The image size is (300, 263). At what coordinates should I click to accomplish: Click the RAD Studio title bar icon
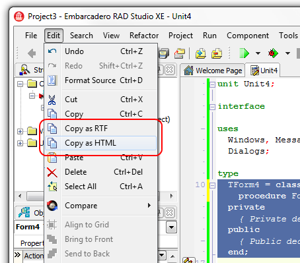[x=19, y=16]
